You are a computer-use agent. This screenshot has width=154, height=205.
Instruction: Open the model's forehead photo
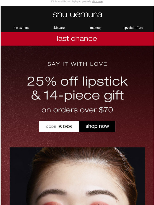(78, 176)
